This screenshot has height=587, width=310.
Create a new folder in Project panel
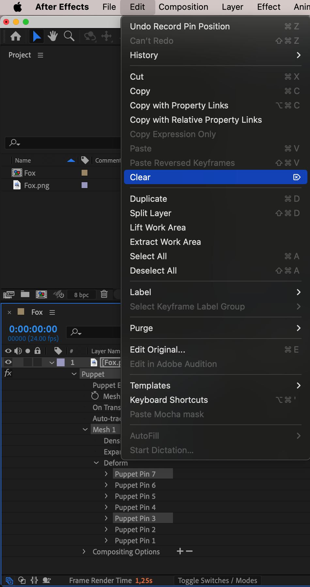pos(25,294)
